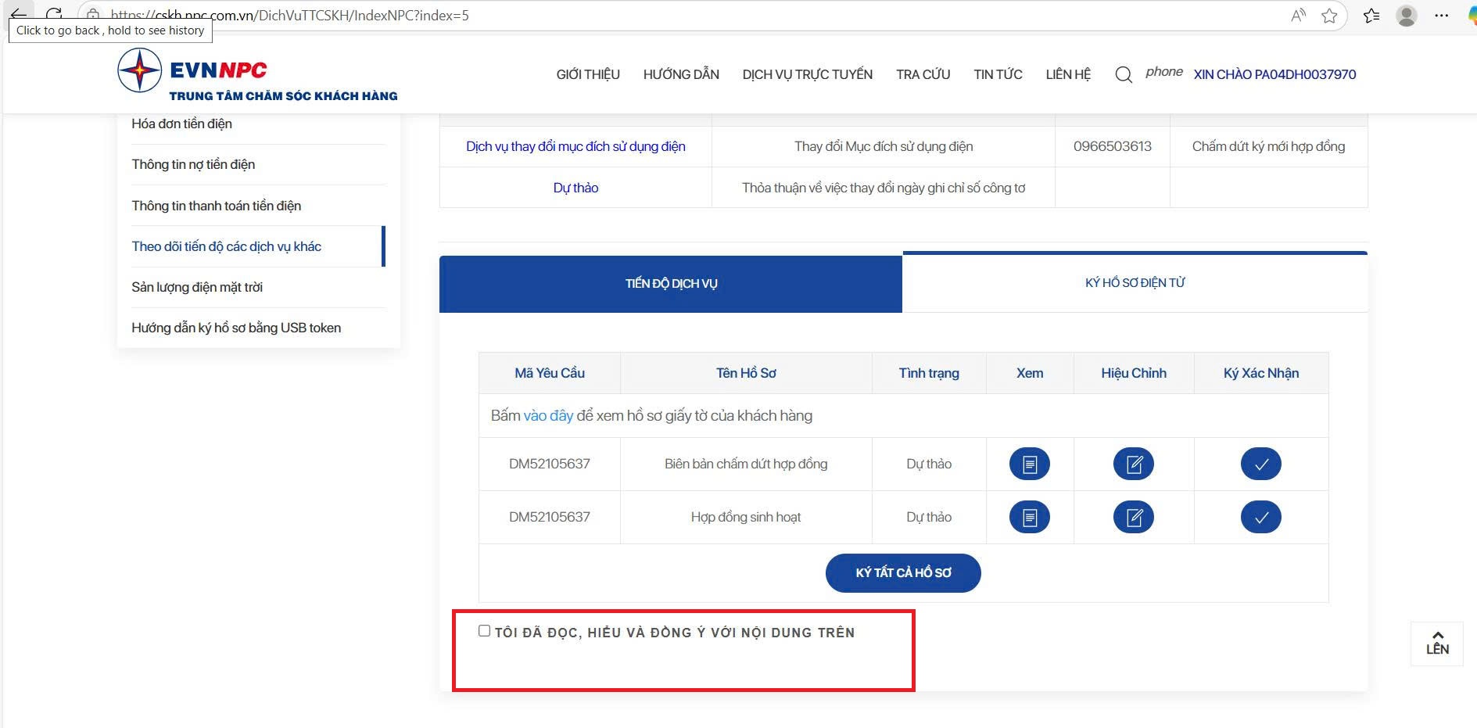The height and width of the screenshot is (728, 1477).
Task: Open the Tra cứu menu
Action: (923, 74)
